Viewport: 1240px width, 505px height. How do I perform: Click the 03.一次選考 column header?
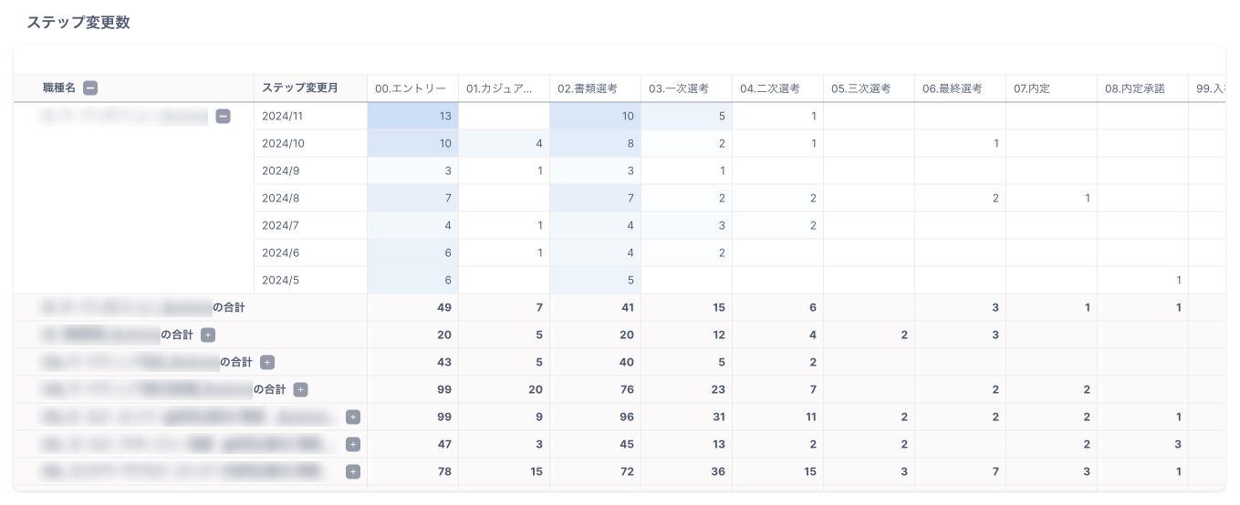[679, 88]
